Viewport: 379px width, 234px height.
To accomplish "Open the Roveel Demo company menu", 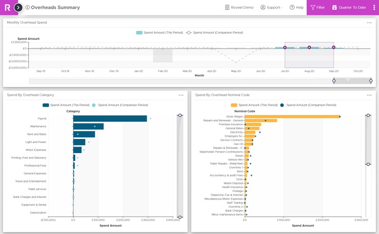I will [239, 8].
